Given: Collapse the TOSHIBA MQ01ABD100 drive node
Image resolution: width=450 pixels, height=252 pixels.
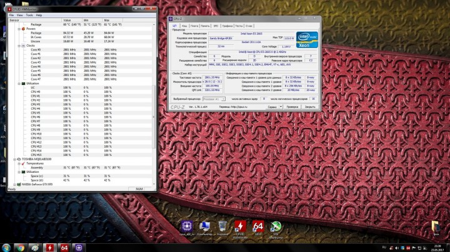Looking at the screenshot, I should pyautogui.click(x=14, y=159).
